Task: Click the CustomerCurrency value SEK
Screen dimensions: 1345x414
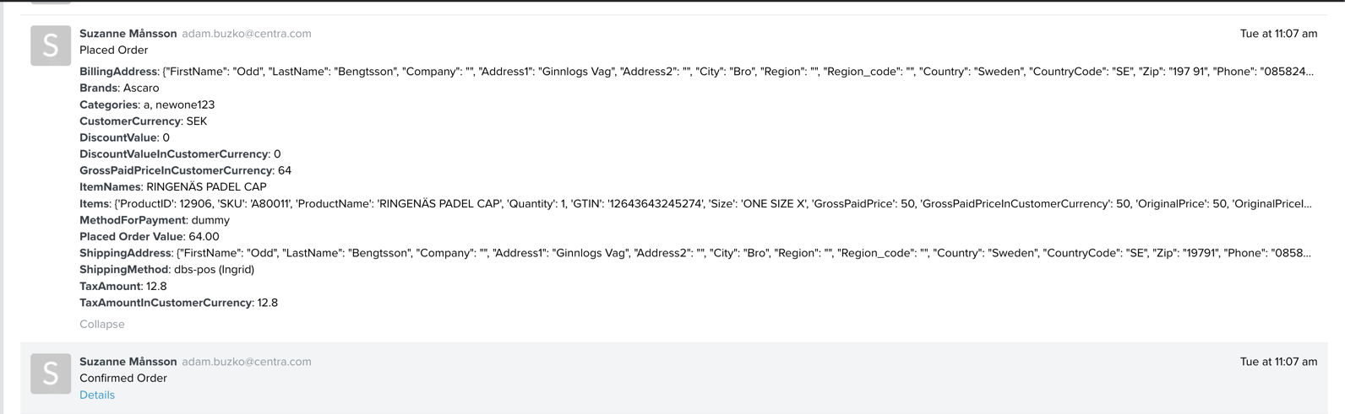Action: [197, 121]
